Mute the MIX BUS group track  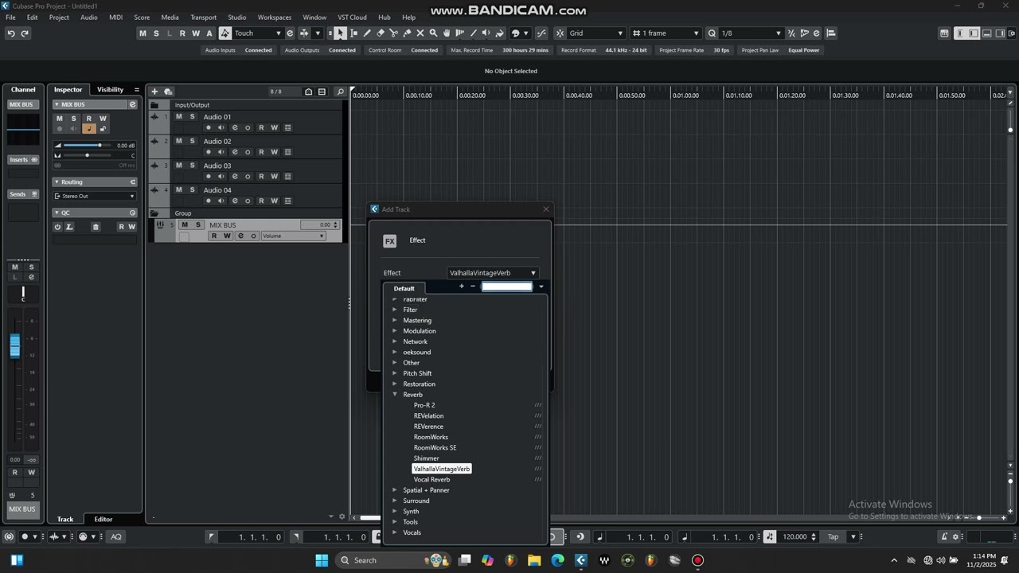point(185,225)
